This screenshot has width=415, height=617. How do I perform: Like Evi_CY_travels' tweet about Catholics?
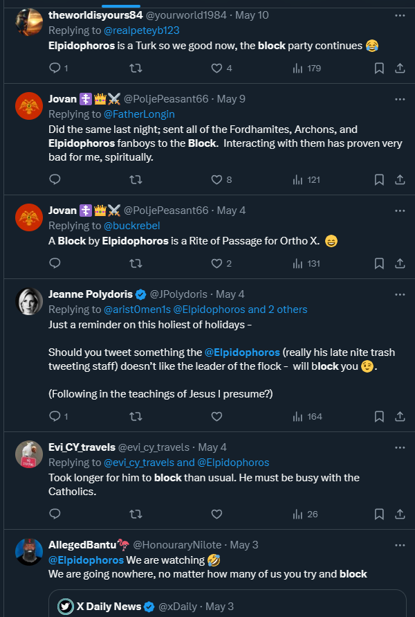(x=216, y=514)
